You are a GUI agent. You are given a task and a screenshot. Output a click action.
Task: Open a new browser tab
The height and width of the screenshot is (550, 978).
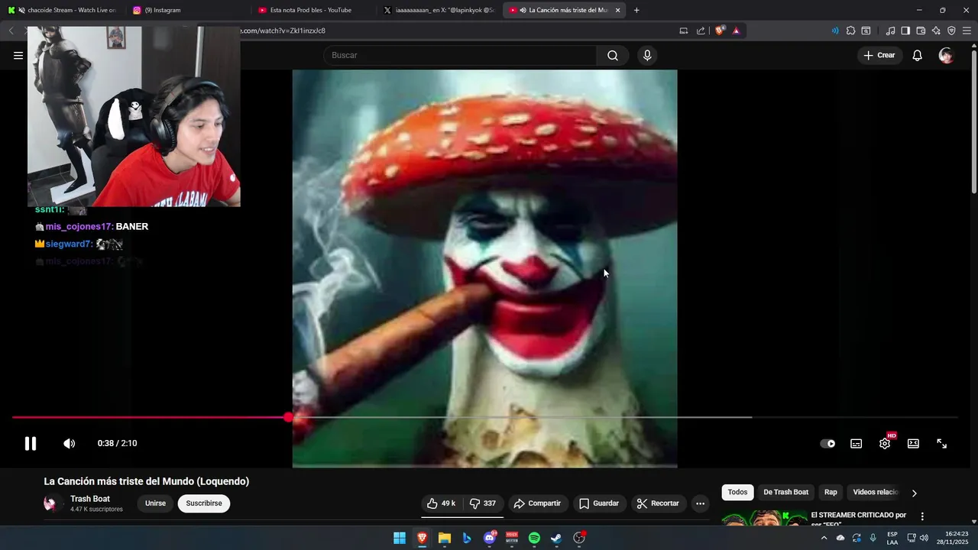click(x=636, y=10)
